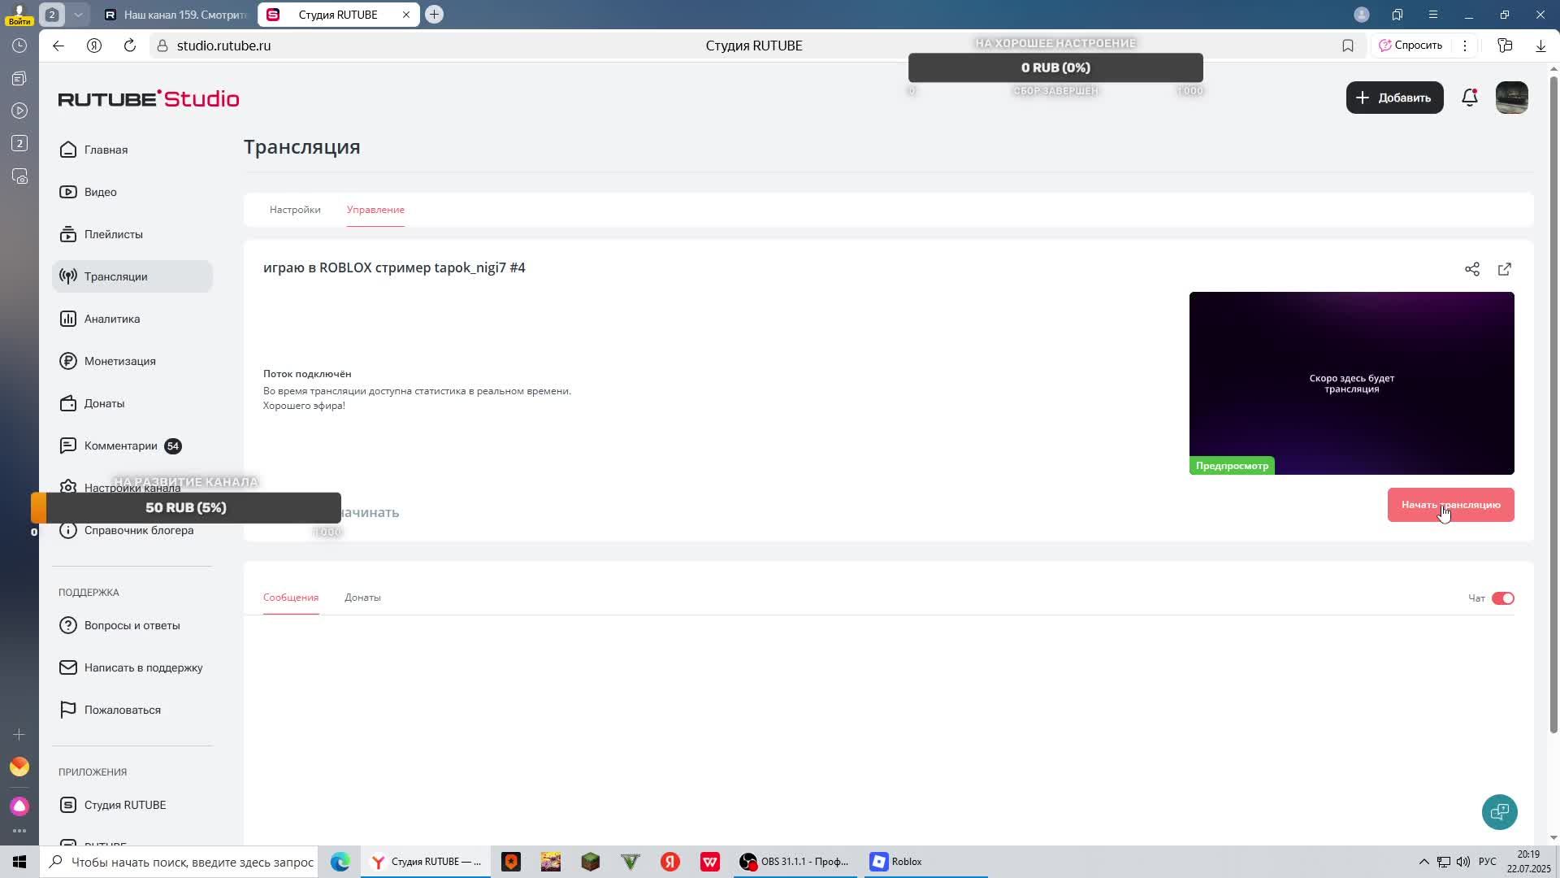
Task: Go to Донаты in sidebar
Action: 104,403
